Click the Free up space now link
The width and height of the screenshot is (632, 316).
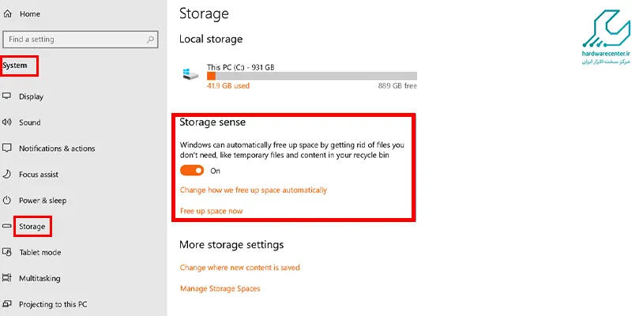211,211
